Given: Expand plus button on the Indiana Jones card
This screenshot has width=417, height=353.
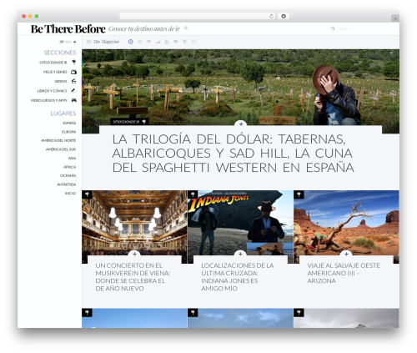Looking at the screenshot, I should tap(240, 254).
